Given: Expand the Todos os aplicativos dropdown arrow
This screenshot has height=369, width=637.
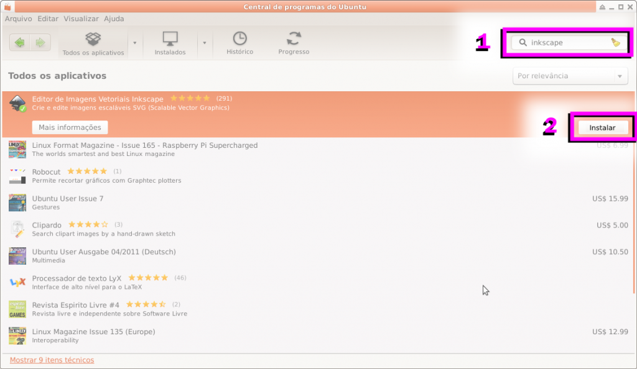Looking at the screenshot, I should [135, 43].
